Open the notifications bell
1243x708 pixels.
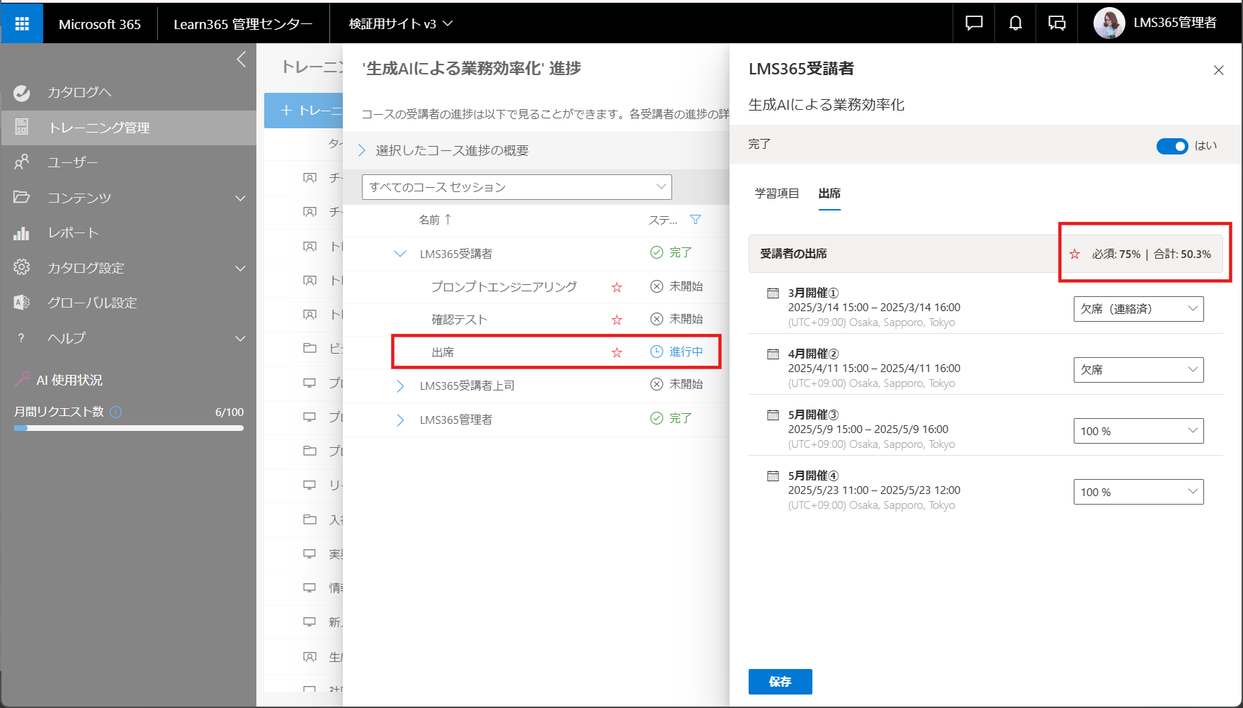click(x=1015, y=23)
